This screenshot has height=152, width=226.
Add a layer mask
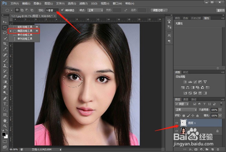click(196, 149)
